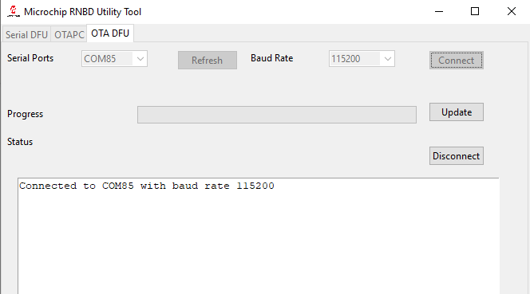Select the OTA DFU tab

(110, 33)
